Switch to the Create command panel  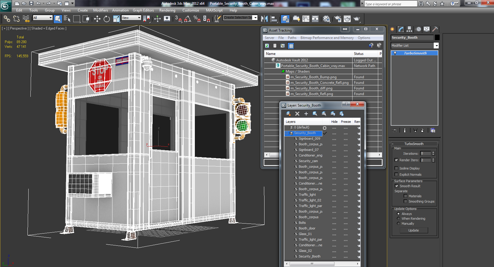pyautogui.click(x=392, y=29)
